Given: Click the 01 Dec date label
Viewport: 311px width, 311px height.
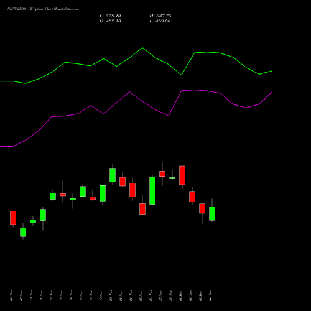Looking at the screenshot, I should [x=180, y=295].
